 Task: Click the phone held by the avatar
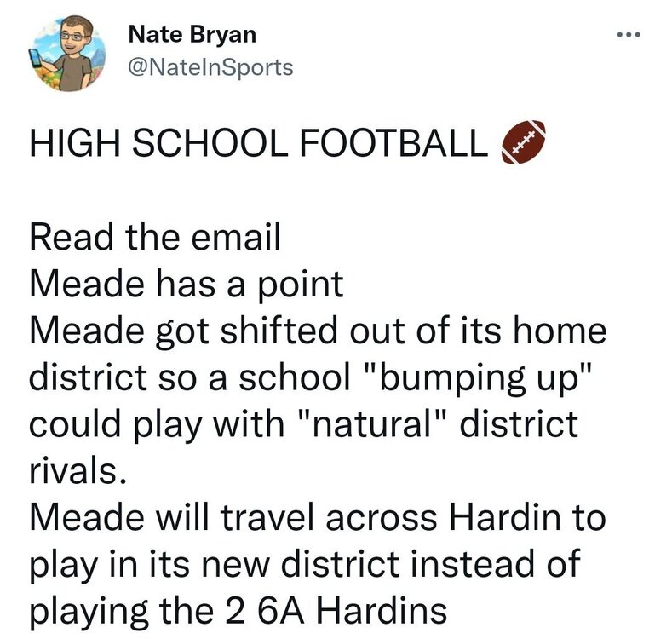point(36,58)
